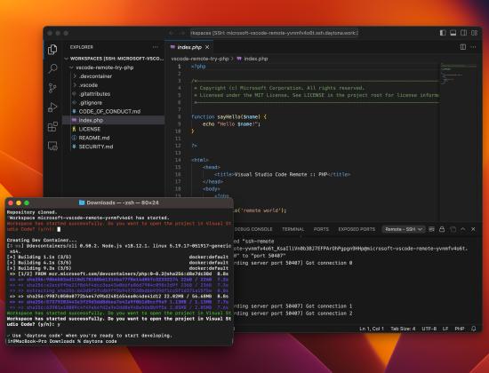Open customize layout menu in title bar
This screenshot has height=373, width=489.
click(x=475, y=33)
